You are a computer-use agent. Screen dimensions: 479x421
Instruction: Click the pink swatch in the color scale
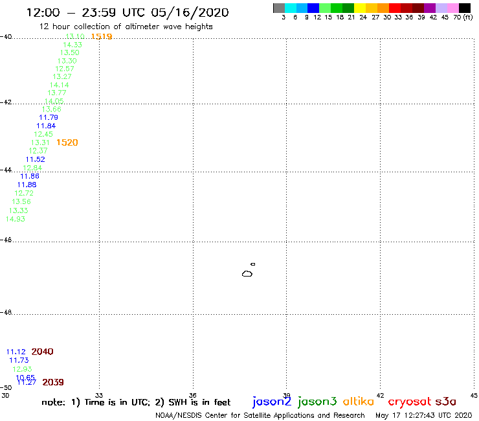tap(452, 8)
